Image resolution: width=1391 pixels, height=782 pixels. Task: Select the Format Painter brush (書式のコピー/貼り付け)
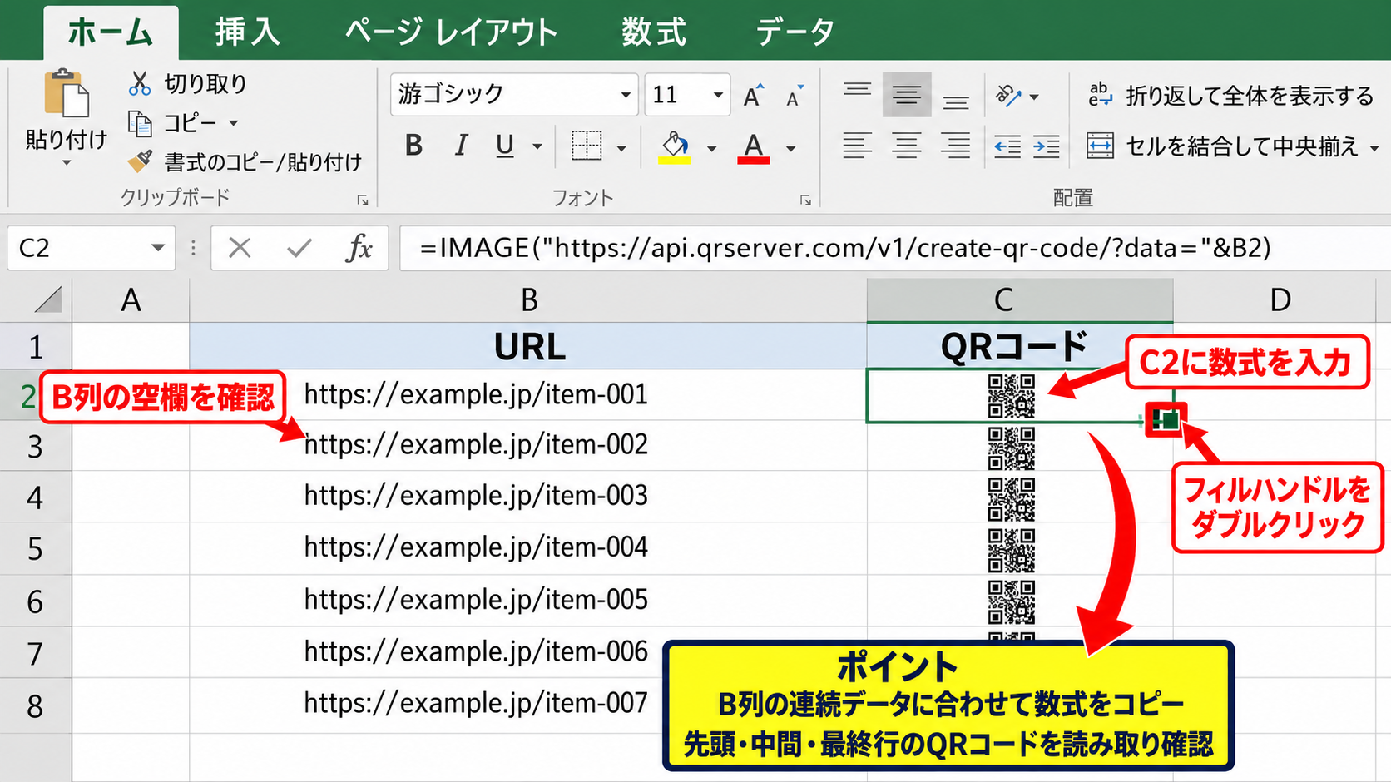tap(140, 161)
